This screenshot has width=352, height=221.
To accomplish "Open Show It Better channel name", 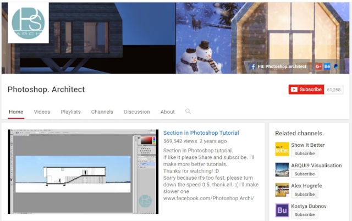I will point(308,145).
